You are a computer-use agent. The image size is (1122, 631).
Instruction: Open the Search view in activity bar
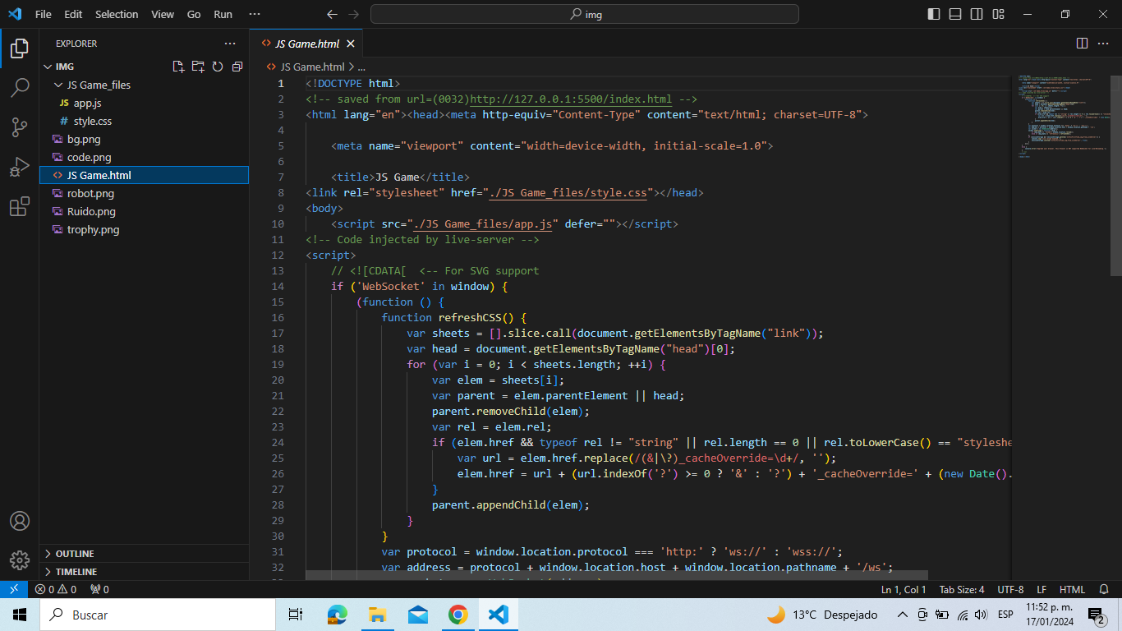[20, 87]
